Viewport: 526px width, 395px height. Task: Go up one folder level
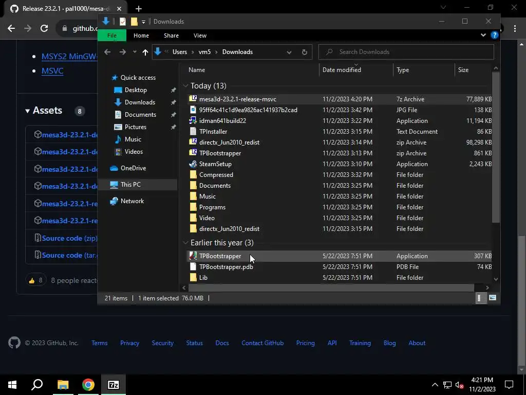145,52
